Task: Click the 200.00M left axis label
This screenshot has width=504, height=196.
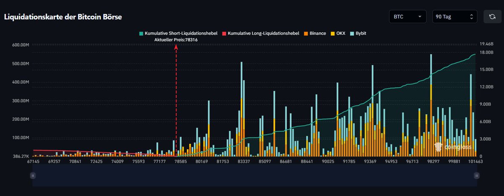Action: pyautogui.click(x=20, y=119)
